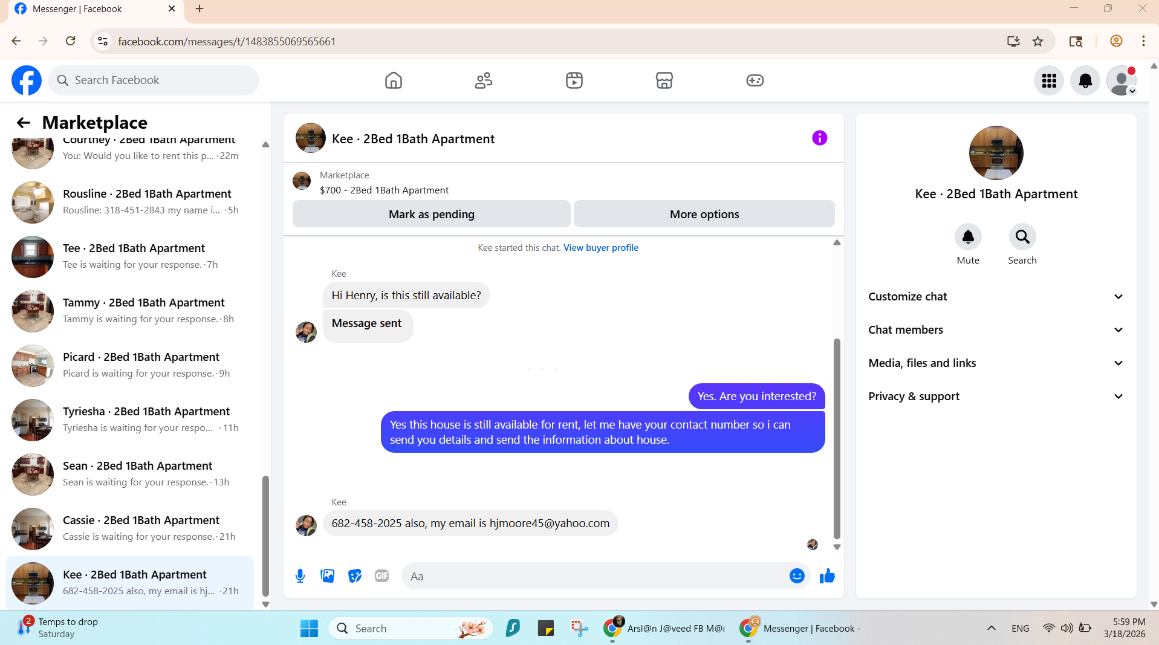This screenshot has height=645, width=1159.
Task: Open the Reels video icon
Action: pos(574,80)
